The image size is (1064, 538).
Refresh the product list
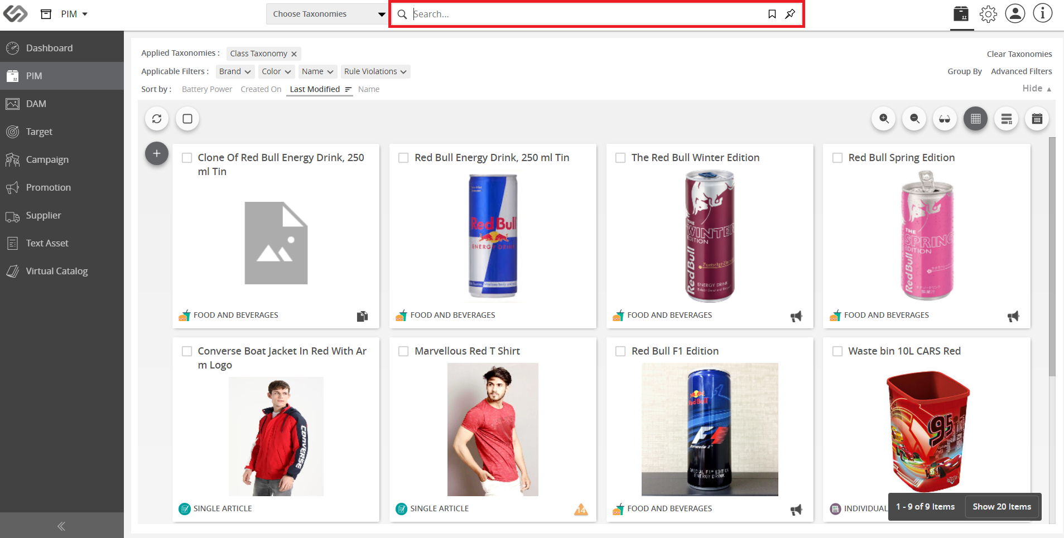[157, 119]
